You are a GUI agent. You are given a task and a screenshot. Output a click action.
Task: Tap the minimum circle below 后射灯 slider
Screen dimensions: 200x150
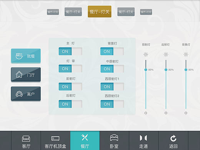(166, 113)
